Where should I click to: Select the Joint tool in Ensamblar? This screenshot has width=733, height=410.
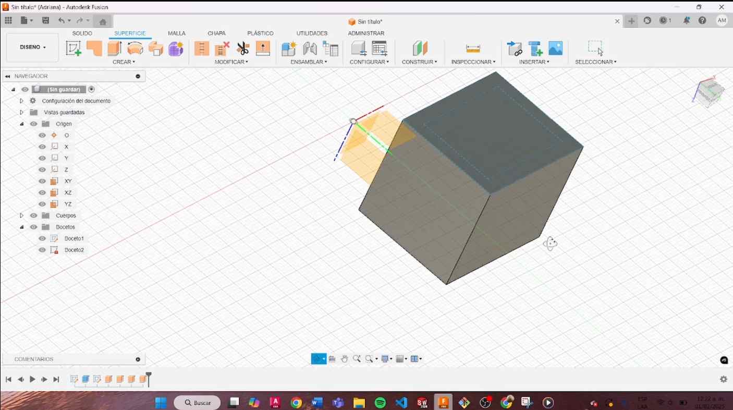310,49
